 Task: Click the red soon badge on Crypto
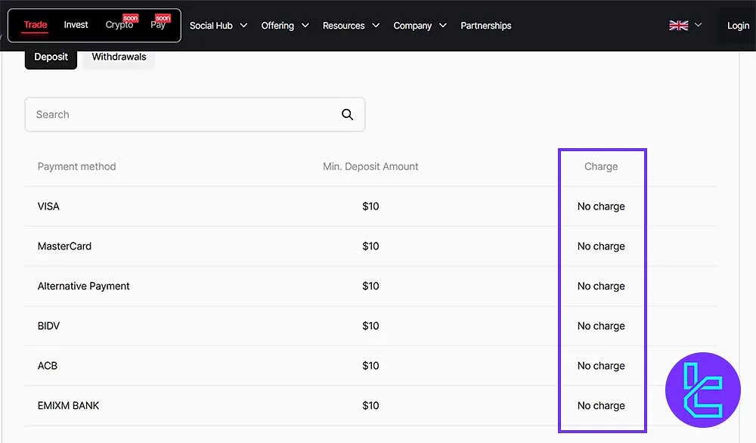tap(130, 18)
